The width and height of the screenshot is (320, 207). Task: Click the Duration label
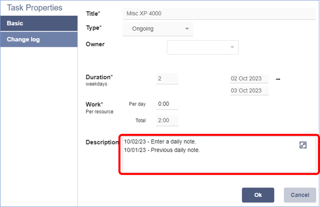tap(99, 77)
